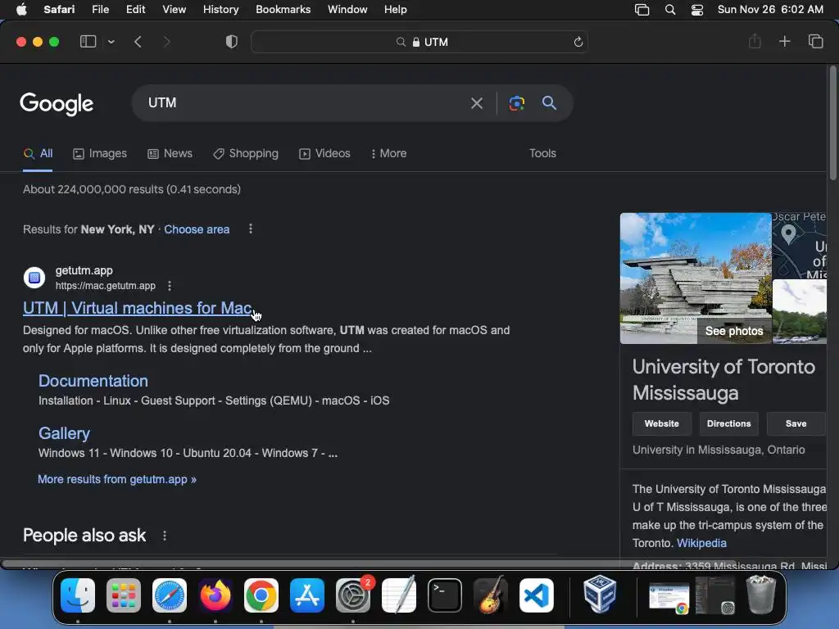Click More results from getutm.app
Screen dimensions: 839x629
pos(116,479)
